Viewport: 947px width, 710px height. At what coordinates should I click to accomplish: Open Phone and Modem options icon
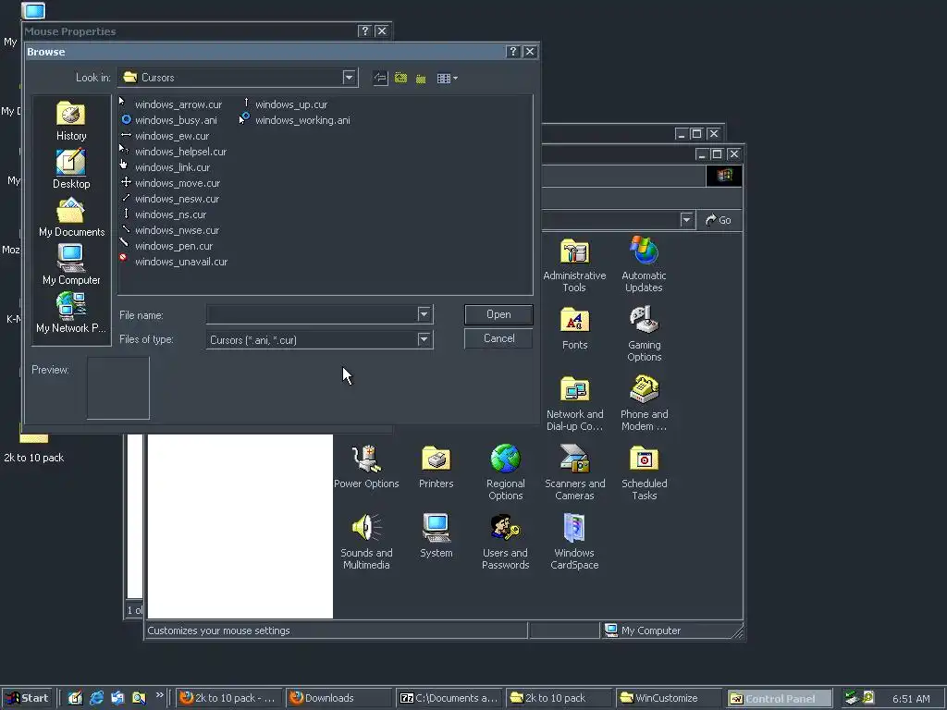(644, 404)
